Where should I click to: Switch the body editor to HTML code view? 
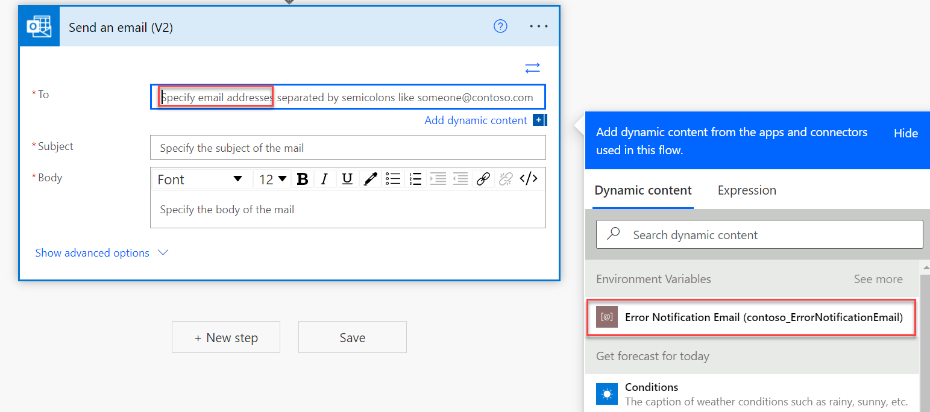tap(529, 178)
